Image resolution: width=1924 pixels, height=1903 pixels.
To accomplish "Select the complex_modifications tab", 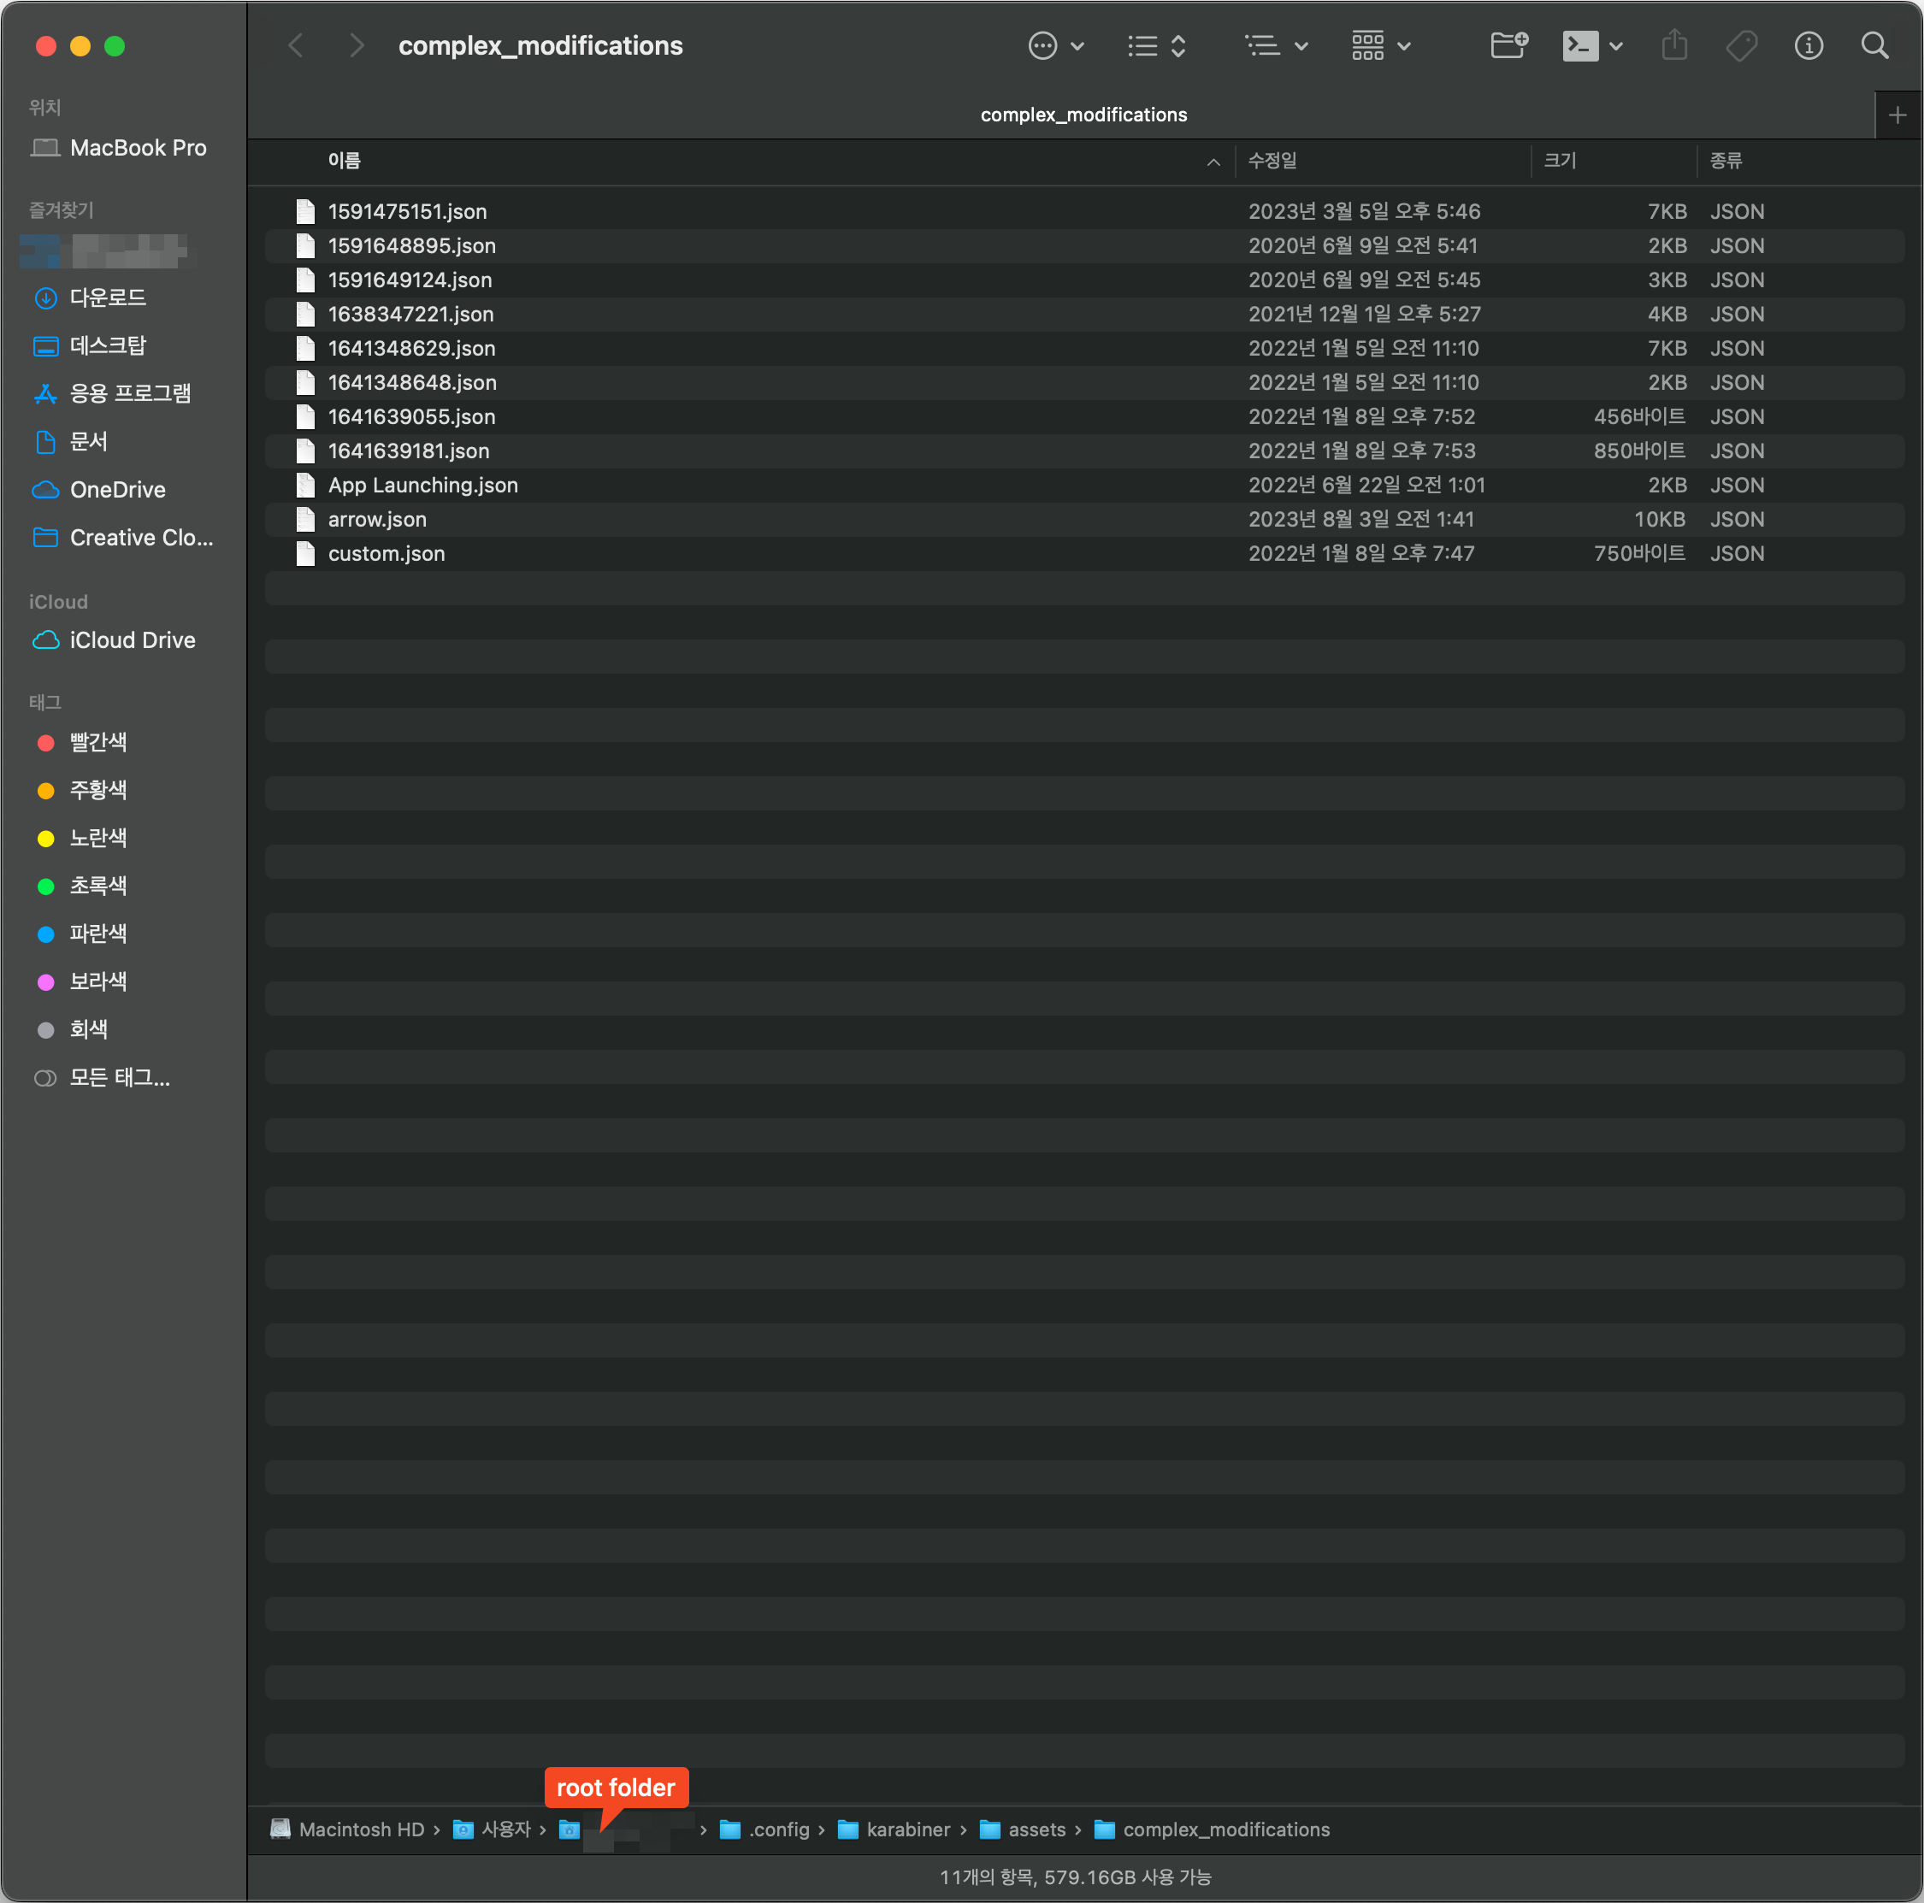I will pos(1083,115).
